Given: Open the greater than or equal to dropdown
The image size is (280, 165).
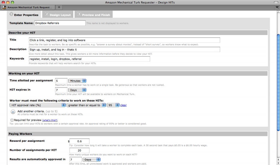Looking at the screenshot, I should pos(86,105).
